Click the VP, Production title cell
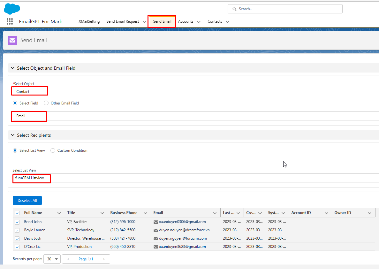379x269 pixels. click(x=80, y=247)
